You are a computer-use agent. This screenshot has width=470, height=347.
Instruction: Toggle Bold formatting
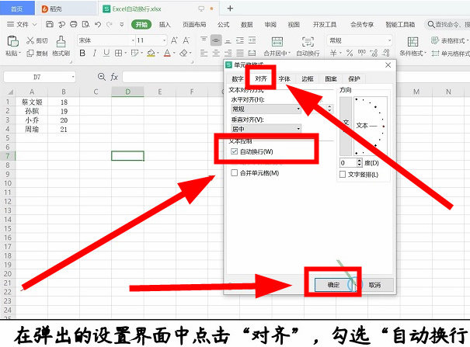click(82, 53)
